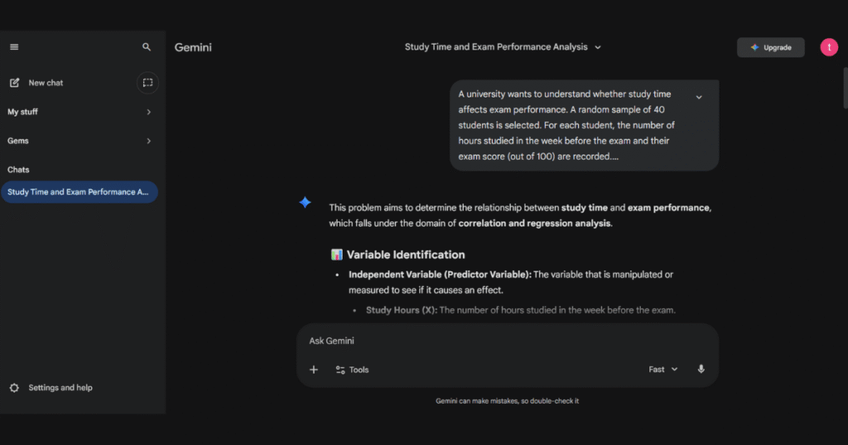Click the Upgrade button
The width and height of the screenshot is (848, 445).
coord(770,47)
